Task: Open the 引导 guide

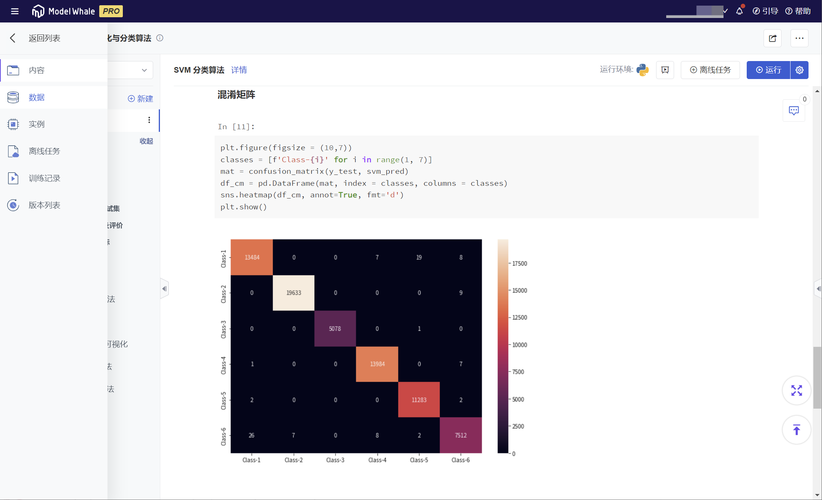Action: [x=765, y=11]
